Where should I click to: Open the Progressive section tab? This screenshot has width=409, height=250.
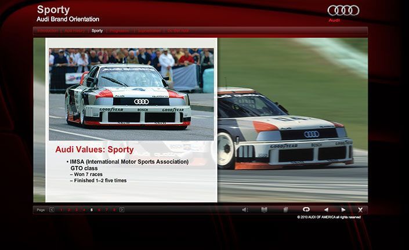119,31
